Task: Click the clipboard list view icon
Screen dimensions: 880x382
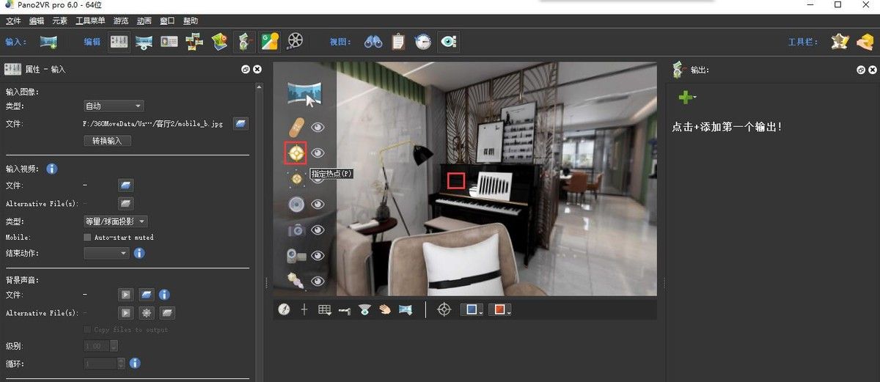Action: tap(398, 42)
